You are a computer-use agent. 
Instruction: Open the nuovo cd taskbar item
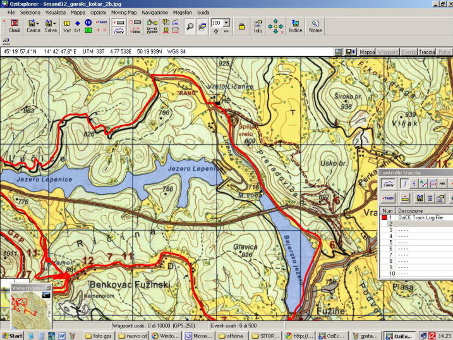click(133, 336)
